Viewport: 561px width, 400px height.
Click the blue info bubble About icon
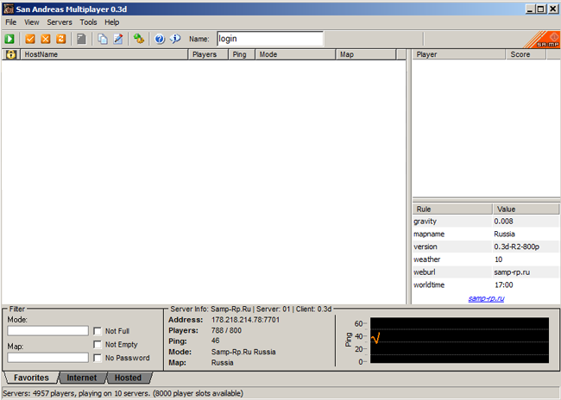pyautogui.click(x=175, y=39)
